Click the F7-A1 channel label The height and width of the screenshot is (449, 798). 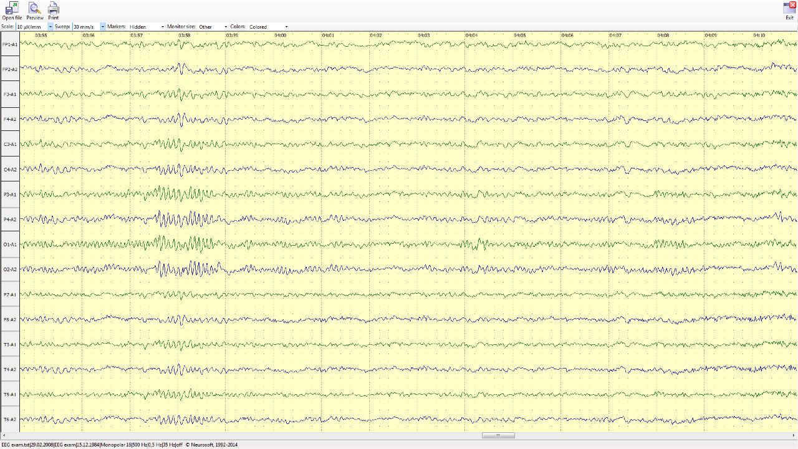pos(10,294)
